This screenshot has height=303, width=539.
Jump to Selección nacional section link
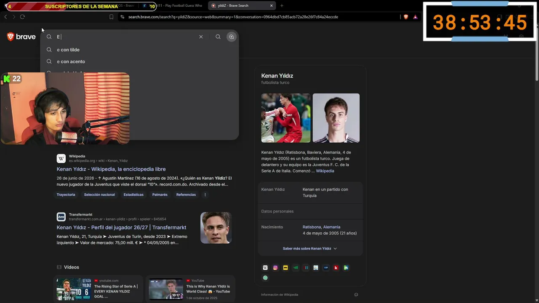(x=99, y=195)
